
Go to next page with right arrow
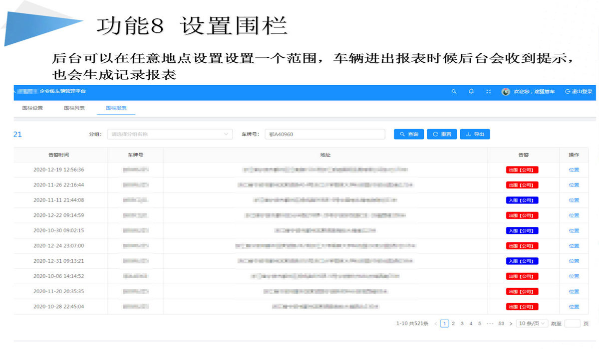pos(511,324)
